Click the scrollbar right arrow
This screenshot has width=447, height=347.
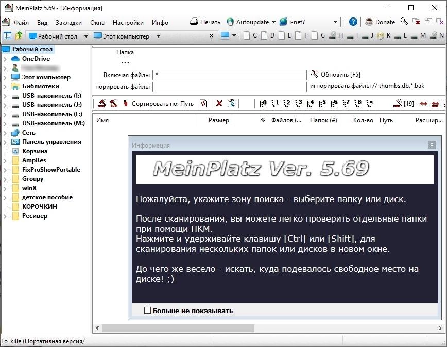click(440, 328)
